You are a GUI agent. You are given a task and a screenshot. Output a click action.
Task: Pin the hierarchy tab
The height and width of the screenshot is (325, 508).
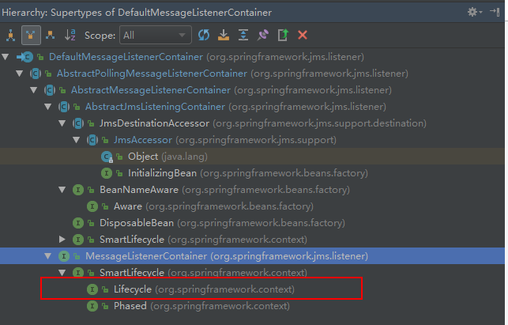point(263,35)
